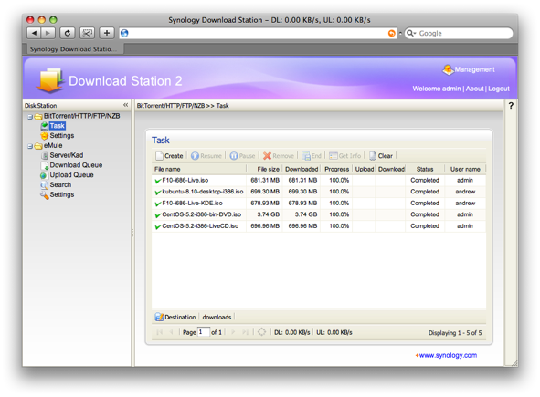The height and width of the screenshot is (397, 540).
Task: Collapse the BitTorrent/HTTP/FTP/NZB tree node
Action: click(x=30, y=117)
